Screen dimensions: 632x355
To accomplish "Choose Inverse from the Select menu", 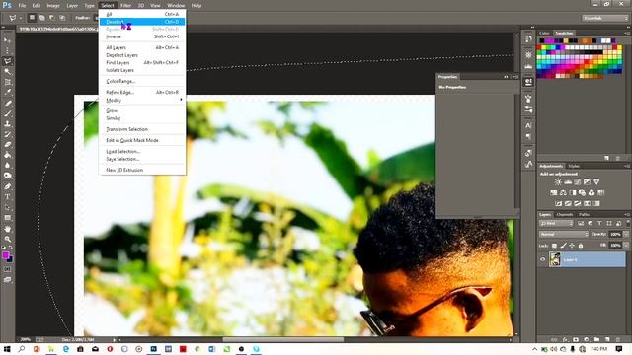I will pos(142,36).
